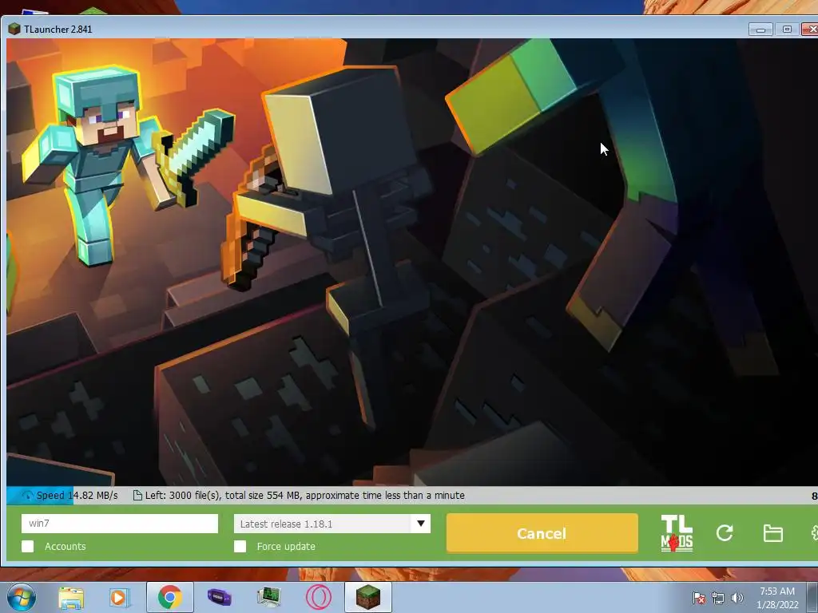This screenshot has width=818, height=613.
Task: Open File Explorer from the taskbar
Action: (x=71, y=597)
